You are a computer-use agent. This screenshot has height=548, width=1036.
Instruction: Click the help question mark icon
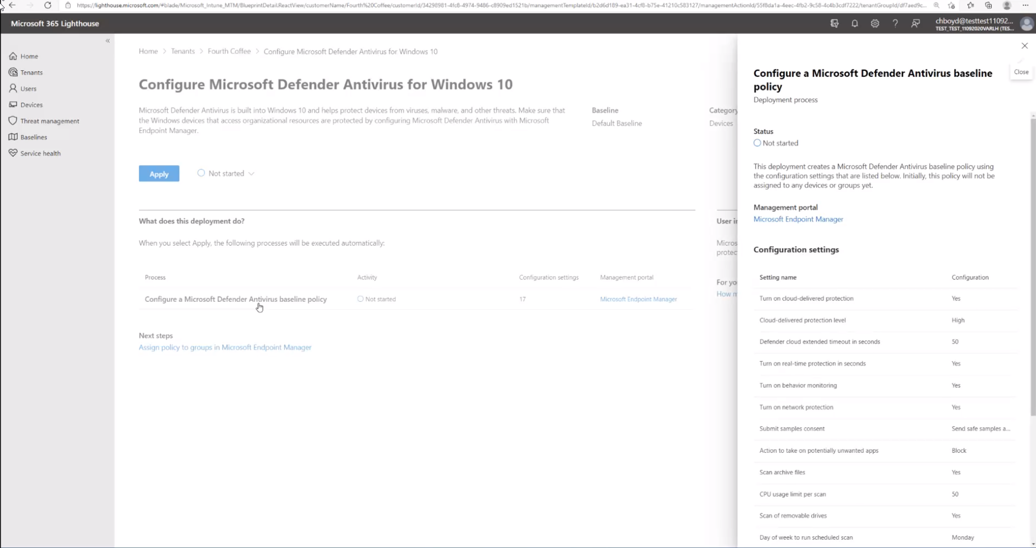[895, 24]
